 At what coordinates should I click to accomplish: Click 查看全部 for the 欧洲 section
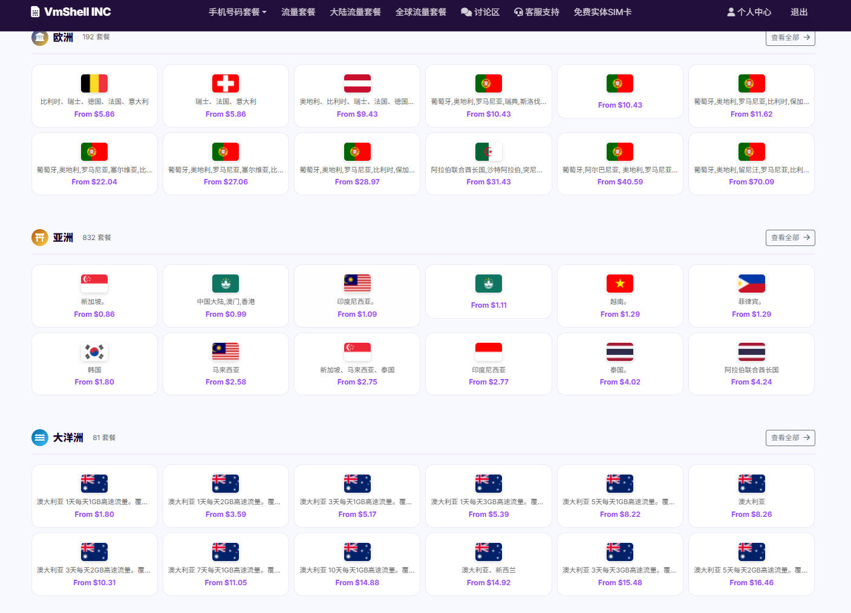pos(790,37)
